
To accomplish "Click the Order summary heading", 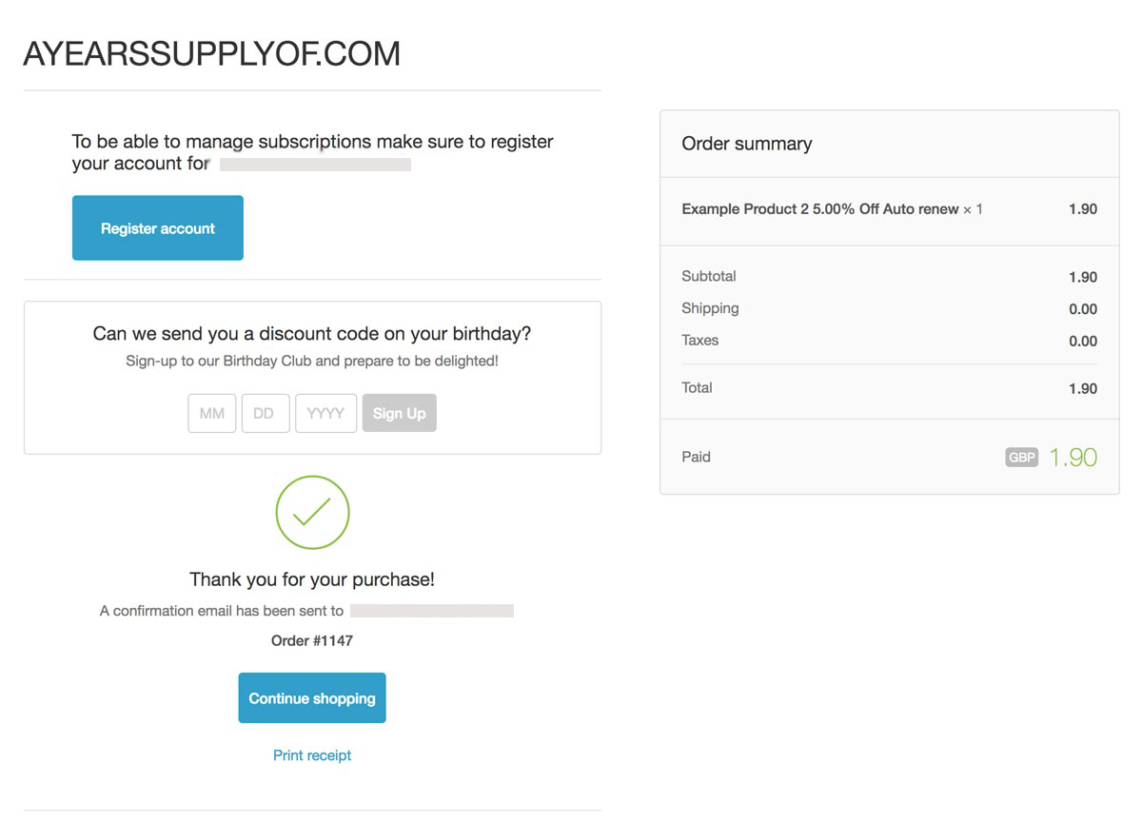I will [x=747, y=144].
